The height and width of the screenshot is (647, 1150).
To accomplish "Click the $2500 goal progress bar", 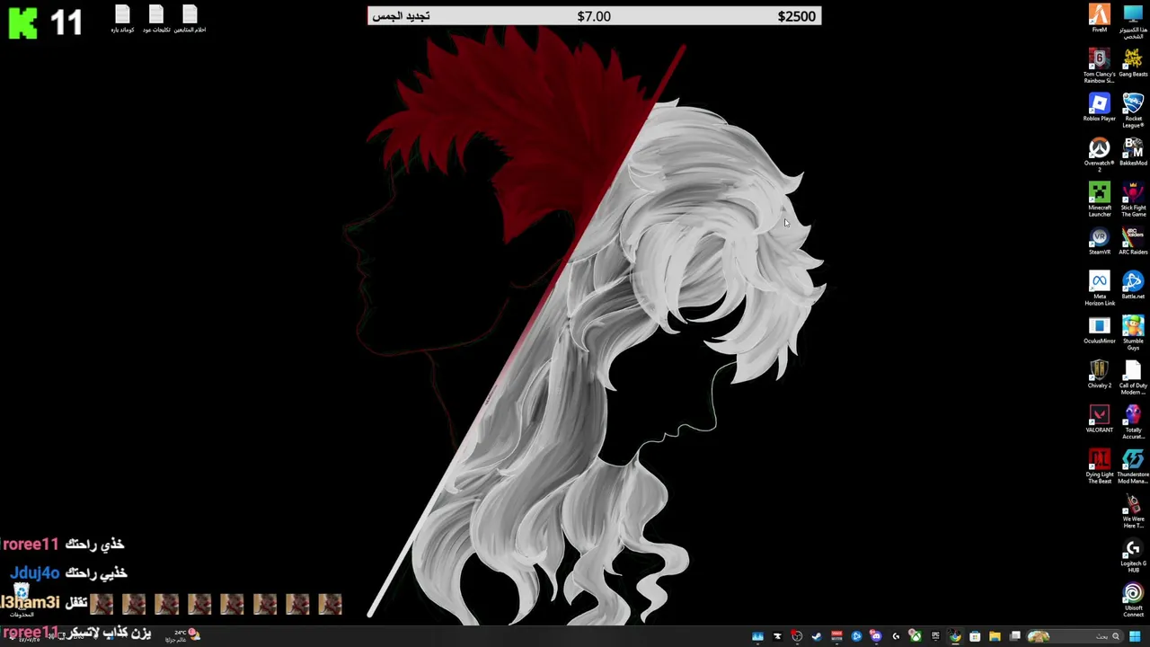I will click(x=594, y=16).
